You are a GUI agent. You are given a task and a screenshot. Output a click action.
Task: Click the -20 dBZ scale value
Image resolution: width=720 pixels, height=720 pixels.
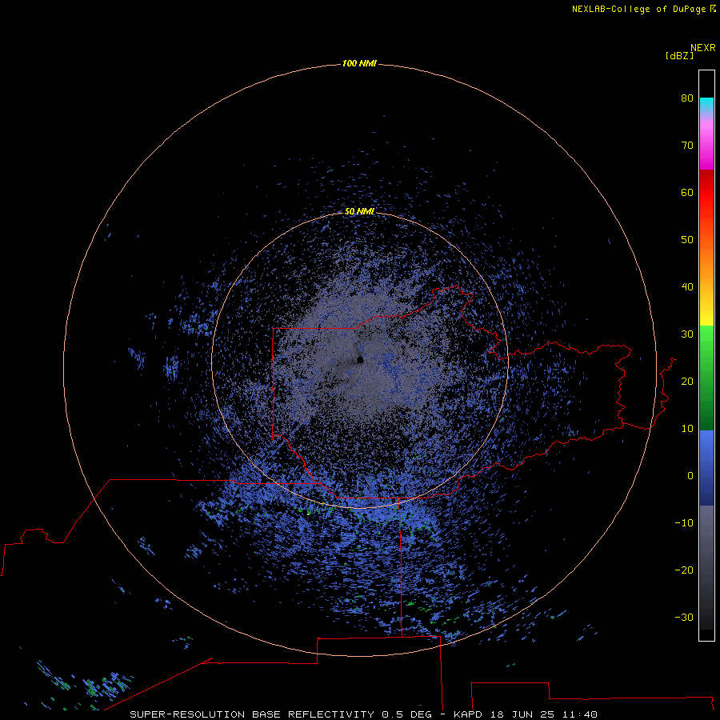point(684,570)
